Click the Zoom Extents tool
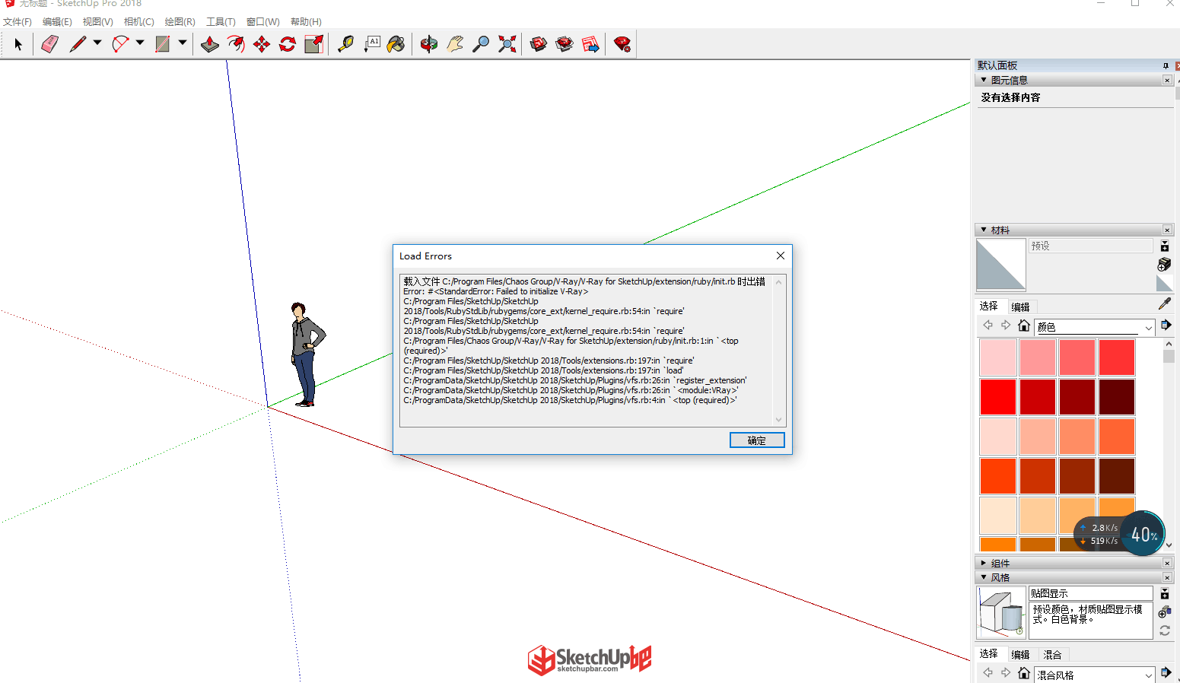The height and width of the screenshot is (683, 1180). click(x=507, y=44)
